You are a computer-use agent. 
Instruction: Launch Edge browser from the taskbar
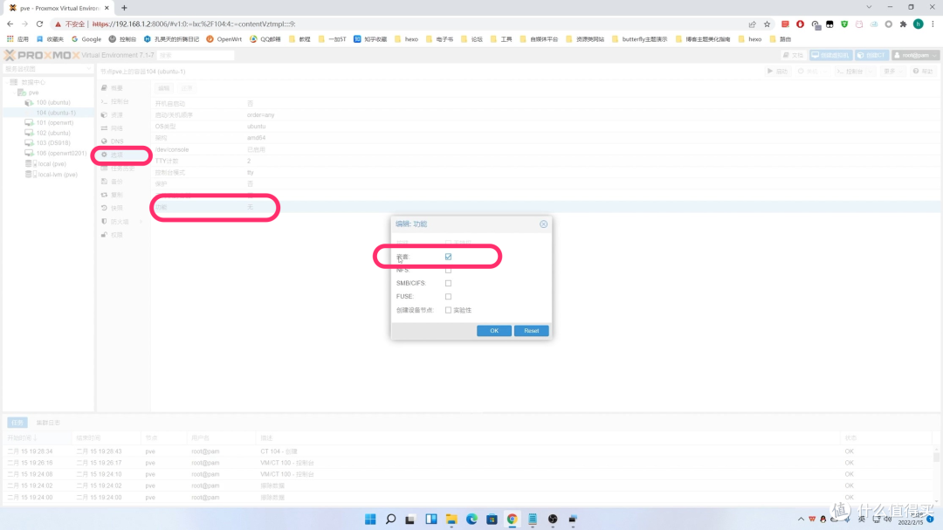pos(471,519)
